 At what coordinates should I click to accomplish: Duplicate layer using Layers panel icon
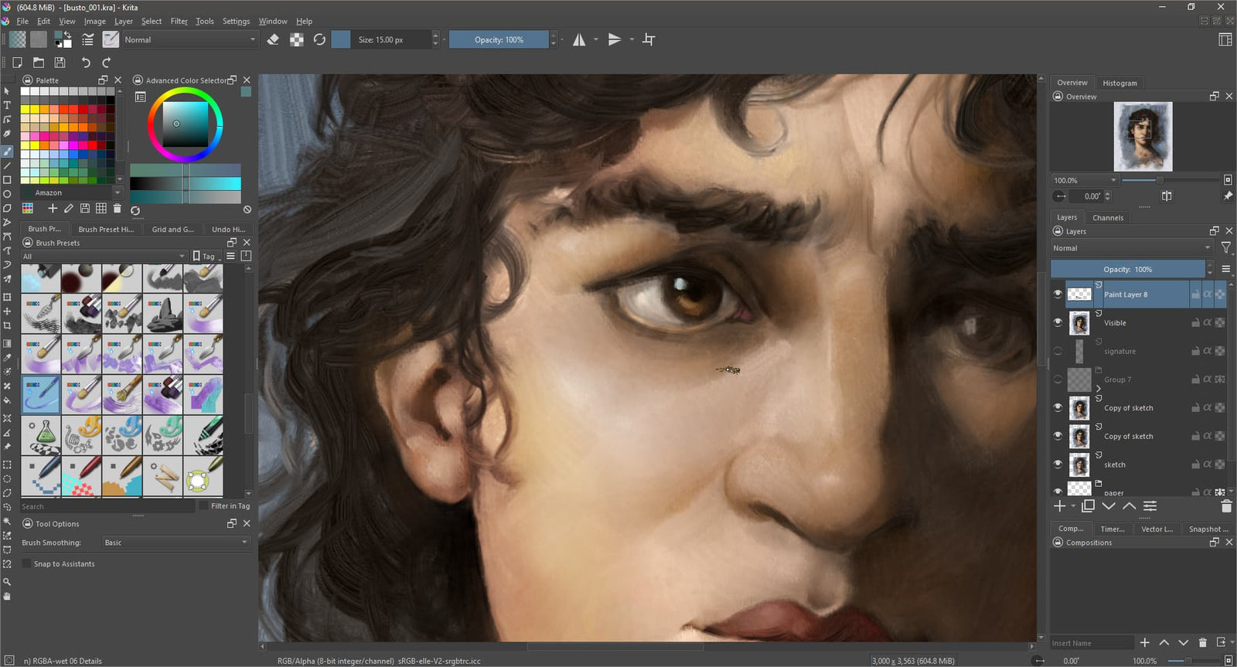point(1088,506)
